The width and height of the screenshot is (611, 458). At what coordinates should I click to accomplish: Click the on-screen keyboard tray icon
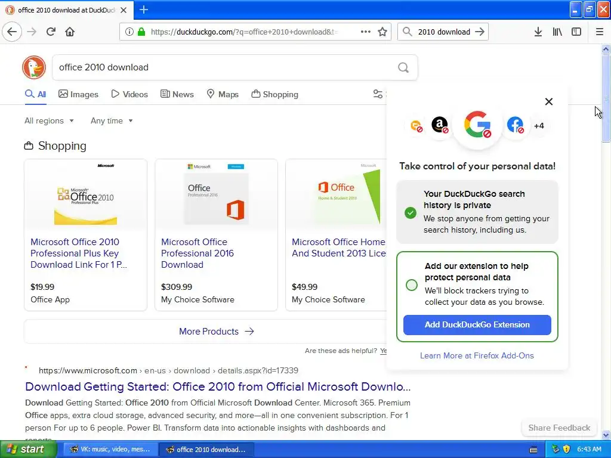click(x=533, y=450)
